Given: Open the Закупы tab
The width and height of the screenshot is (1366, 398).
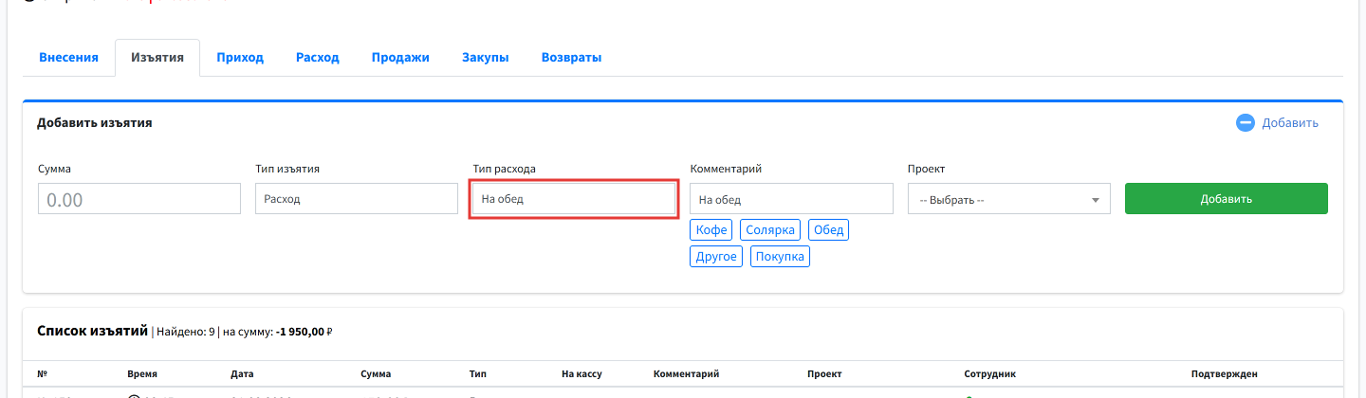Looking at the screenshot, I should (x=486, y=58).
